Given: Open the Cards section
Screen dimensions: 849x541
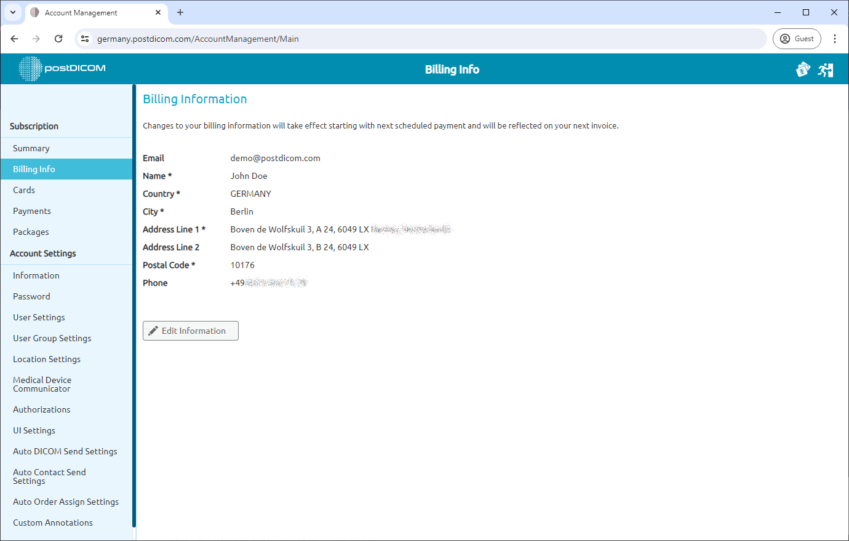Looking at the screenshot, I should (23, 189).
